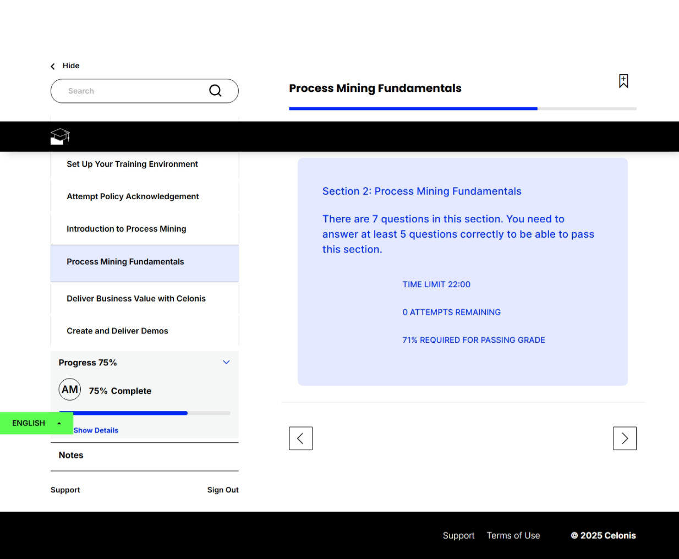This screenshot has height=559, width=679.
Task: Click the 0 ATTEMPTS REMAINING text
Action: pos(452,312)
